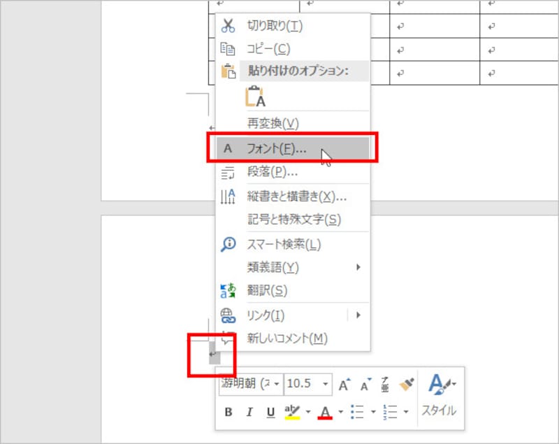The image size is (559, 444).
Task: Select the Cut (切り取り) scissors icon
Action: click(227, 26)
